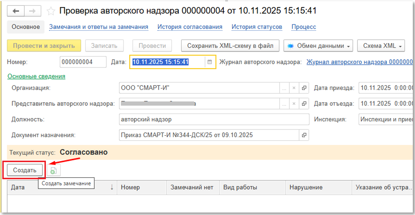Open the Документ назначения record icon
The image size is (415, 215).
[x=304, y=135]
